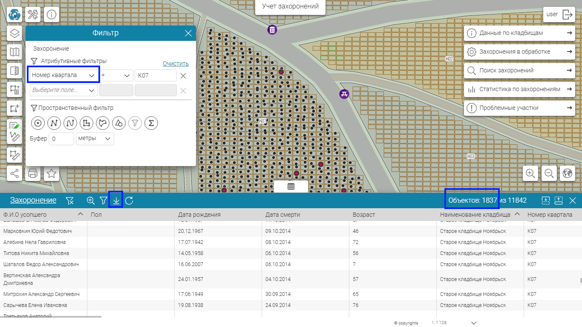This screenshot has width=582, height=327.
Task: Click the 'Очистить' link
Action: pos(176,63)
